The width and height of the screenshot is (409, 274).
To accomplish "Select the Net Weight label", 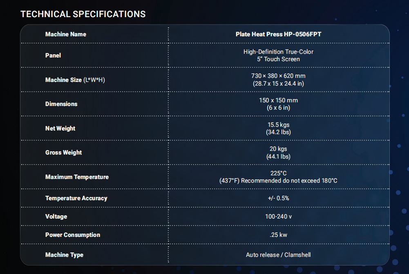I will point(60,128).
